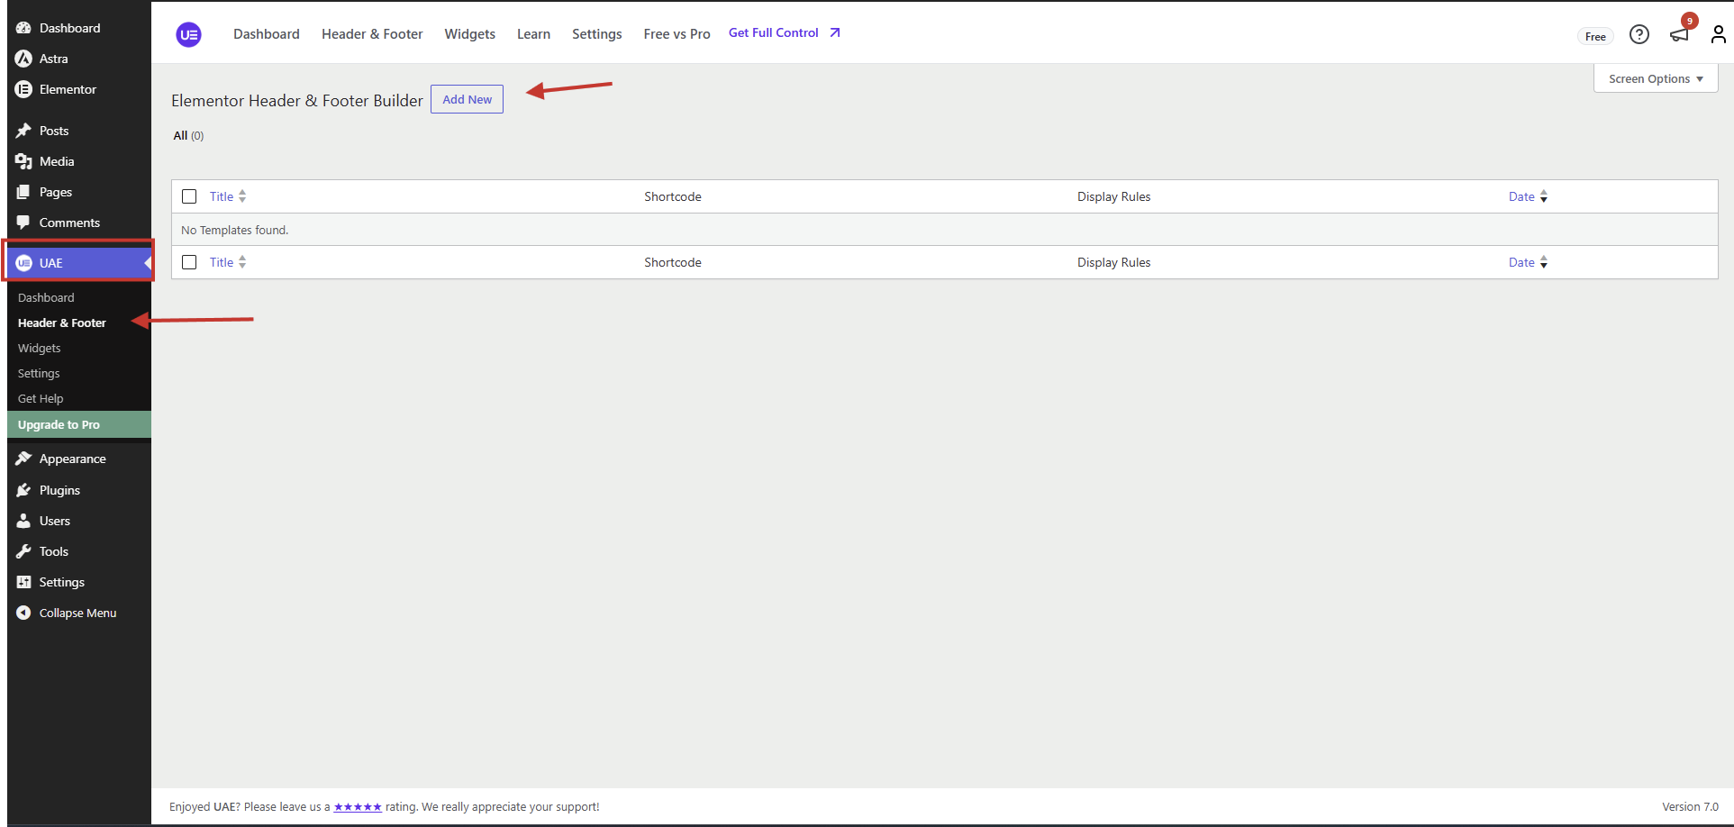Expand the Screen Options dropdown
The height and width of the screenshot is (827, 1734).
tap(1656, 78)
